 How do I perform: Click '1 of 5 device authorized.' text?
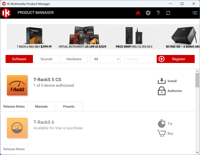coord(54,85)
